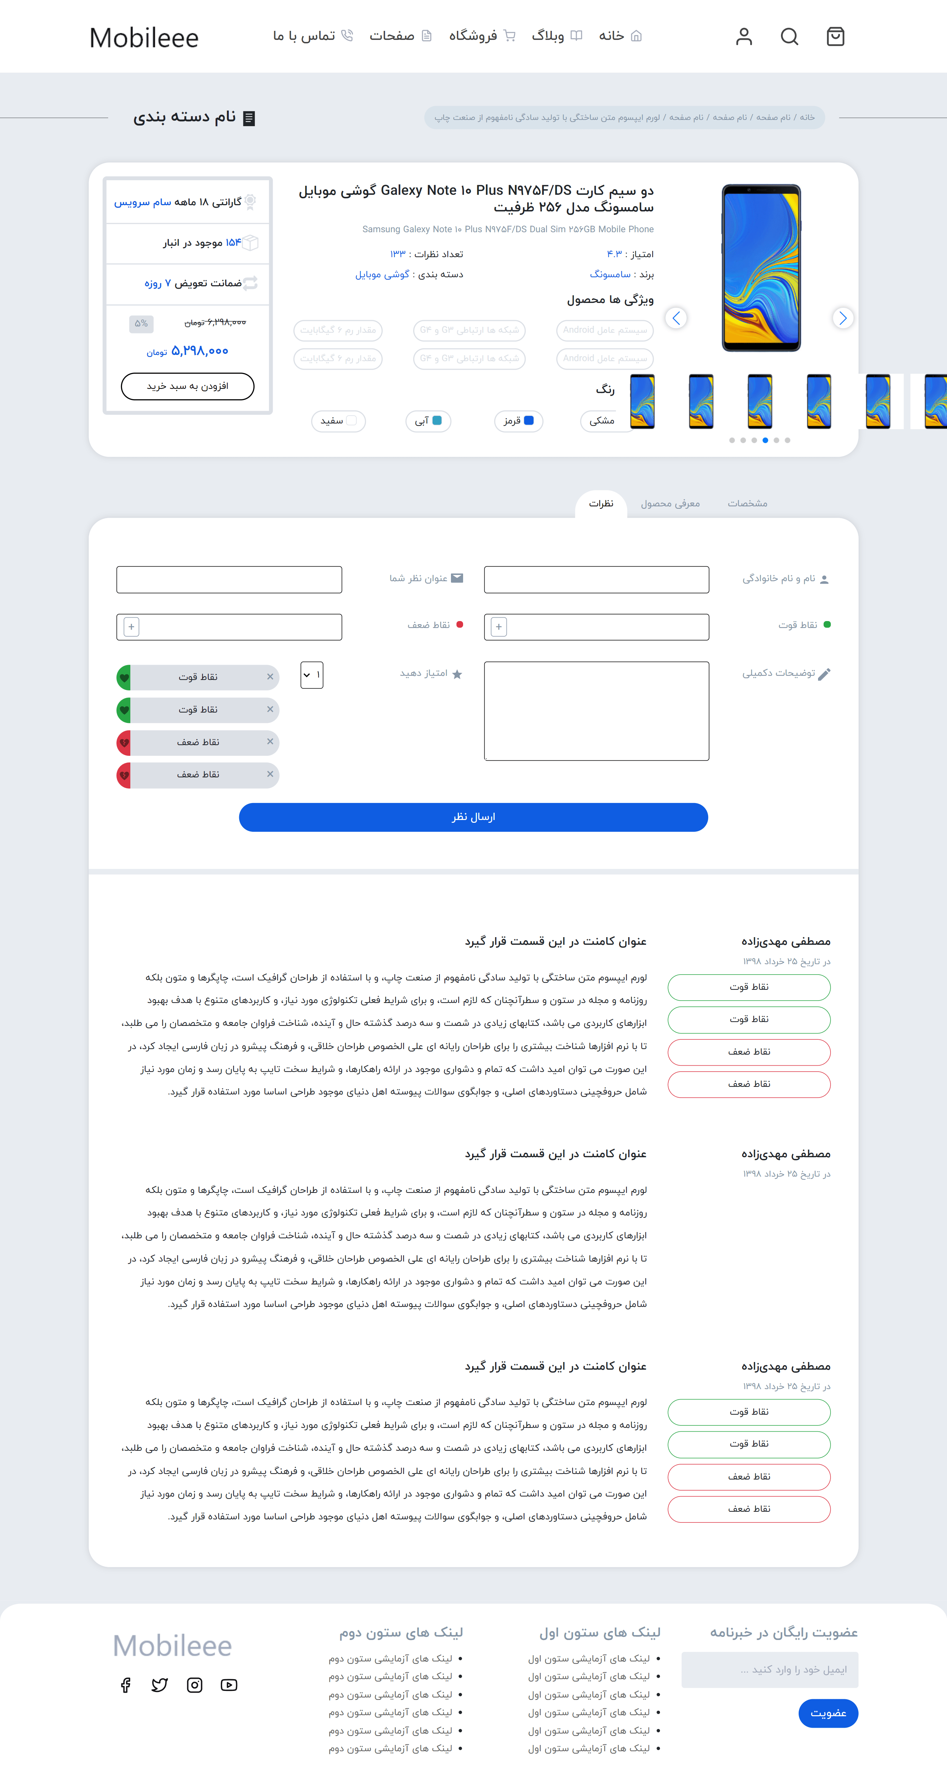The height and width of the screenshot is (1780, 947).
Task: Click the envelope icon beside عنوان نظر شما
Action: coord(457,578)
